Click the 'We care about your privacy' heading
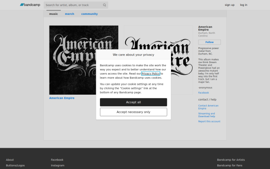 click(134, 55)
